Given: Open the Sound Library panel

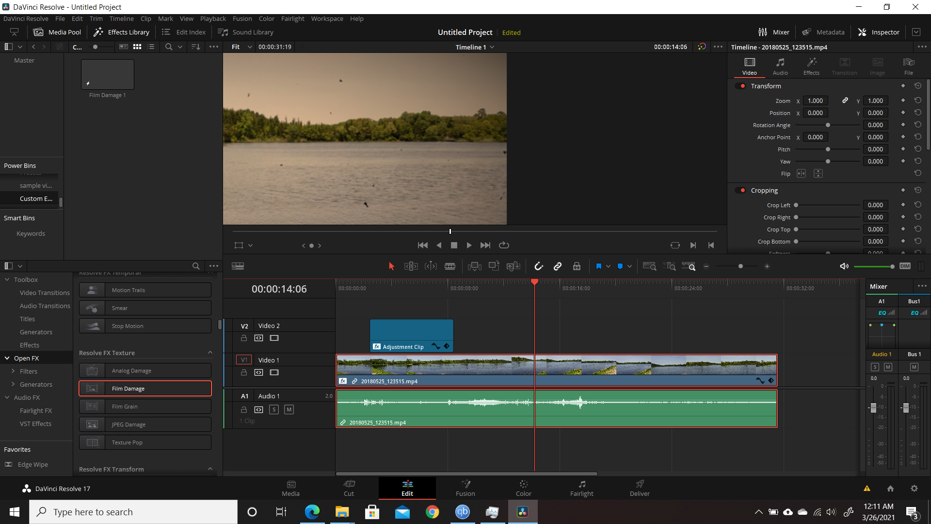Looking at the screenshot, I should (x=246, y=32).
